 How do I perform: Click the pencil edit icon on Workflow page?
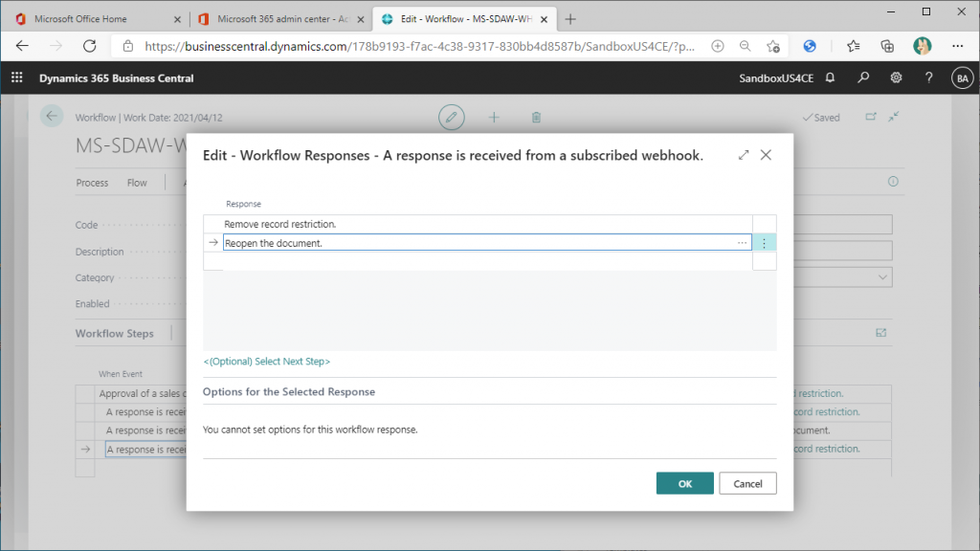452,117
